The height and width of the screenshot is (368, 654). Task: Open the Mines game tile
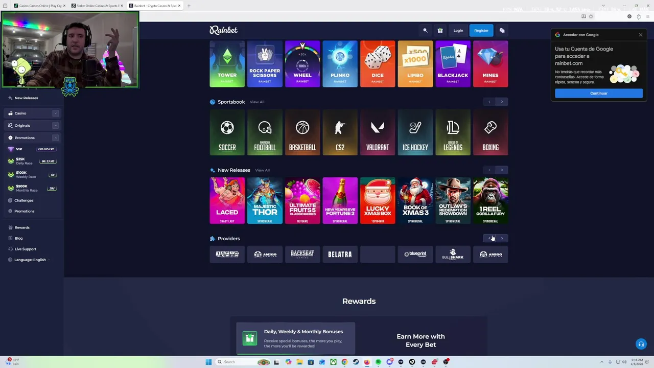tap(491, 64)
